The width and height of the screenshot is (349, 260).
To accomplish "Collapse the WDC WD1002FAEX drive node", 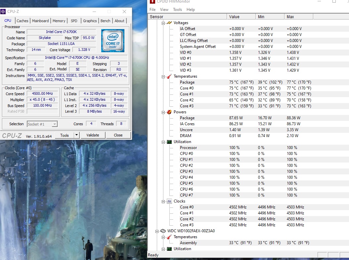I will [157, 231].
